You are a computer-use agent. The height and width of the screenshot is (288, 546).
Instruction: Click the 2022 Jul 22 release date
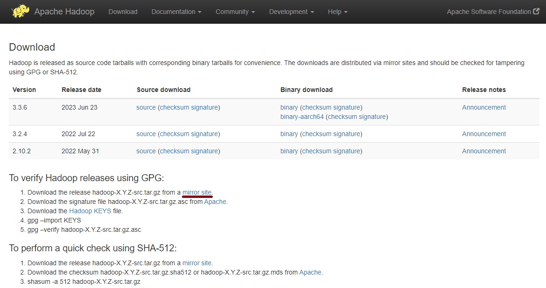pos(78,134)
